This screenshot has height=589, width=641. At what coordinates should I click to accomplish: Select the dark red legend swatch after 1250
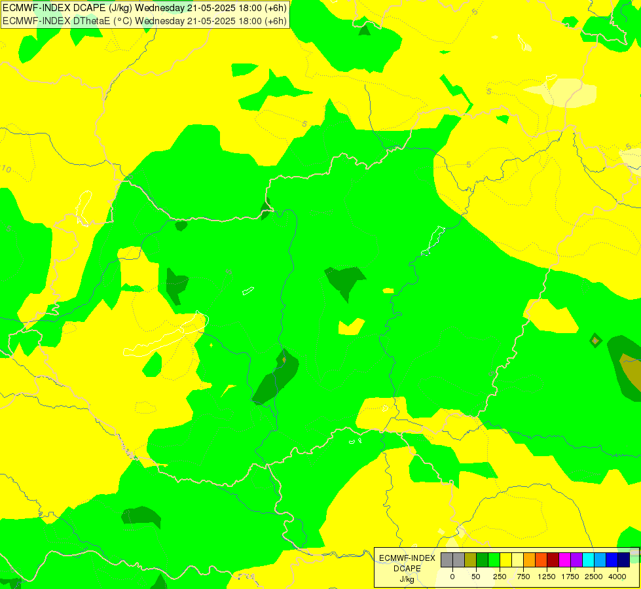pos(553,560)
